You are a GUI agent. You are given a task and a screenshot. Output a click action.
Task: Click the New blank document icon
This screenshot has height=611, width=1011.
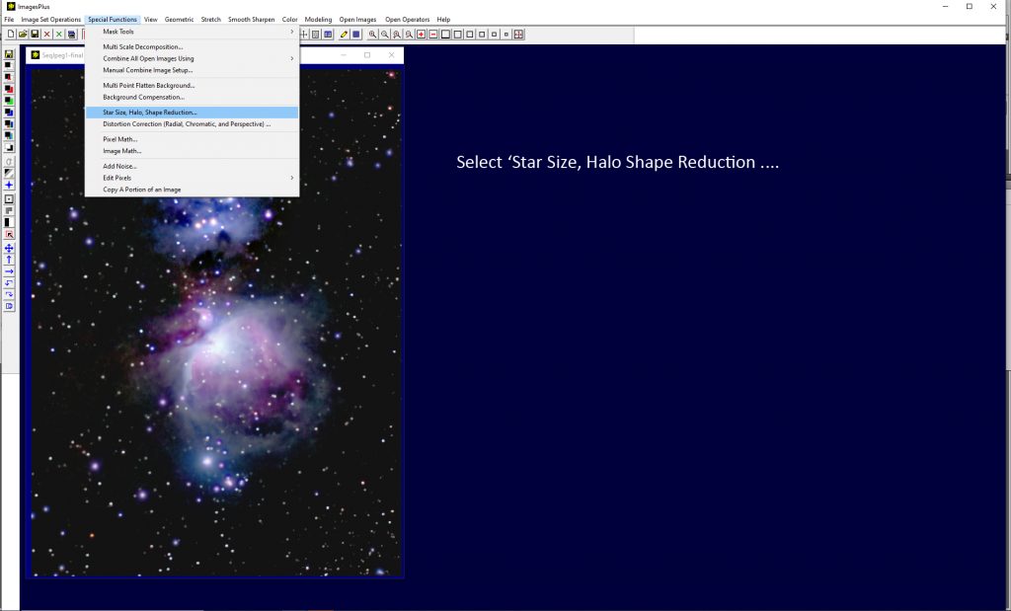(11, 35)
